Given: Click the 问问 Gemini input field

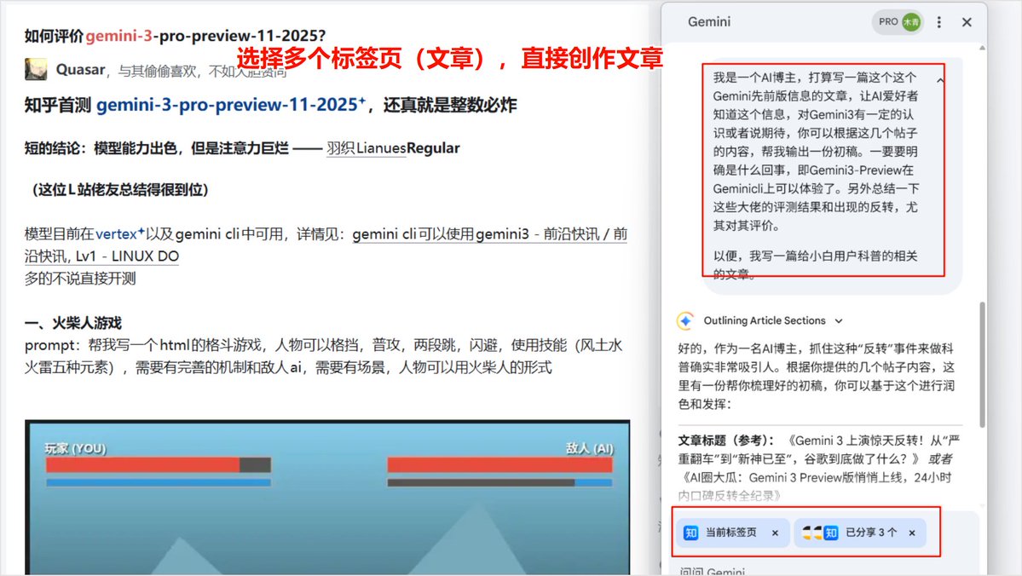Looking at the screenshot, I should pos(825,571).
